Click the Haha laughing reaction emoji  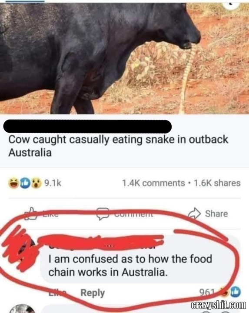click(14, 183)
